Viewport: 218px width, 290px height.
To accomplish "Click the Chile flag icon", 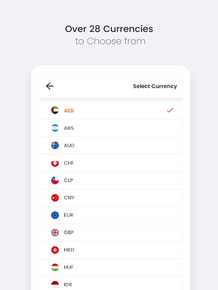I will tap(55, 180).
